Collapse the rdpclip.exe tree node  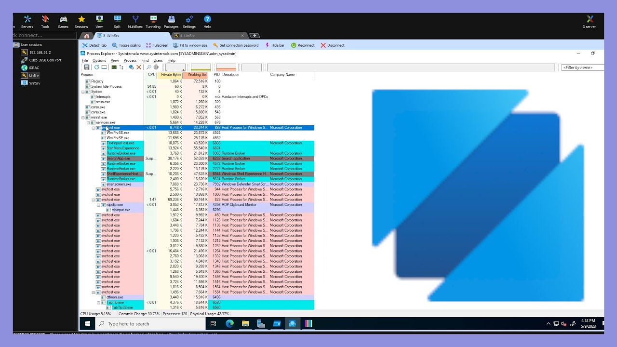click(x=98, y=205)
